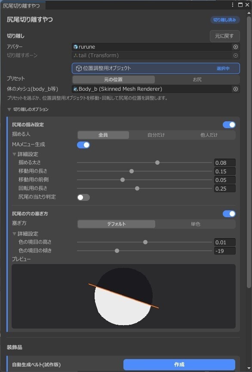
Task: Click the 位置調整用オブジェクト button
Action: [156, 68]
